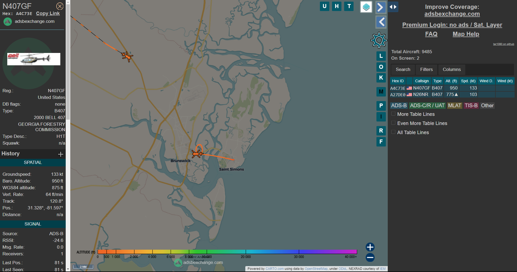Toggle the sidebar width double-arrow button

(393, 7)
